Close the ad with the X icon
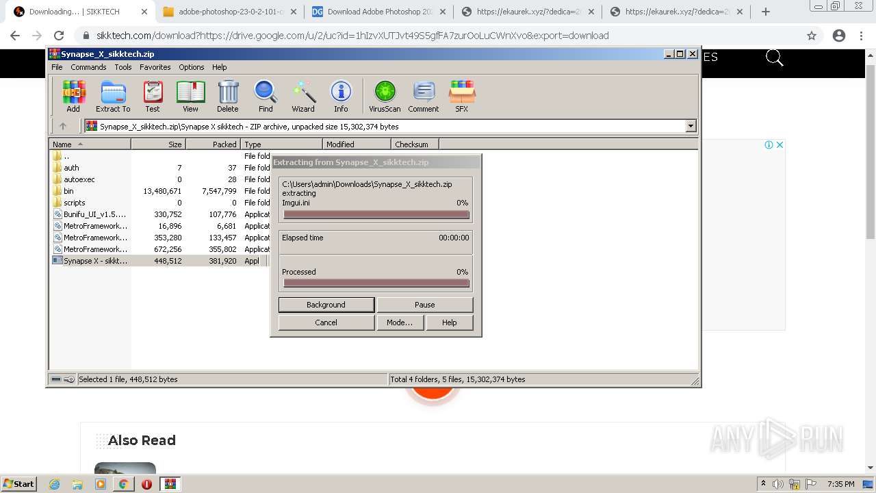 (780, 144)
